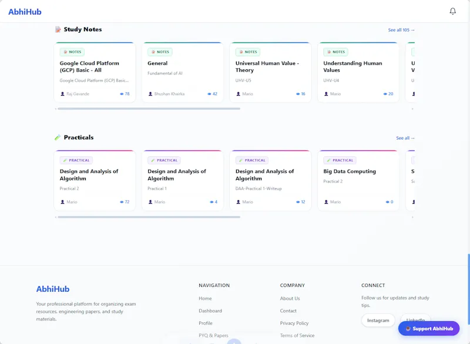Click the 78 views eye icon
This screenshot has width=470, height=344.
[x=122, y=94]
